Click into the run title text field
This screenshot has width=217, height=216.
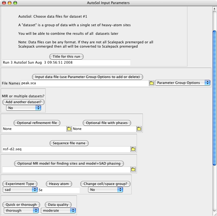point(66,63)
